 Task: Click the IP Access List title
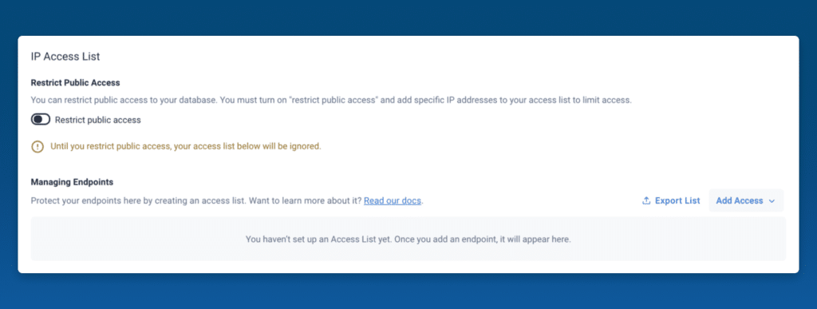(x=65, y=57)
